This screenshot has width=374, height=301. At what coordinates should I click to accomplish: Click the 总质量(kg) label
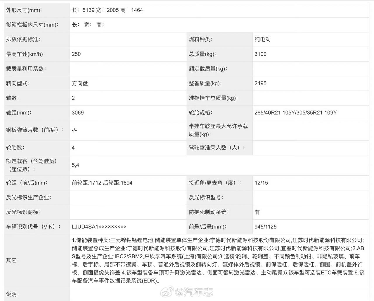click(x=202, y=54)
